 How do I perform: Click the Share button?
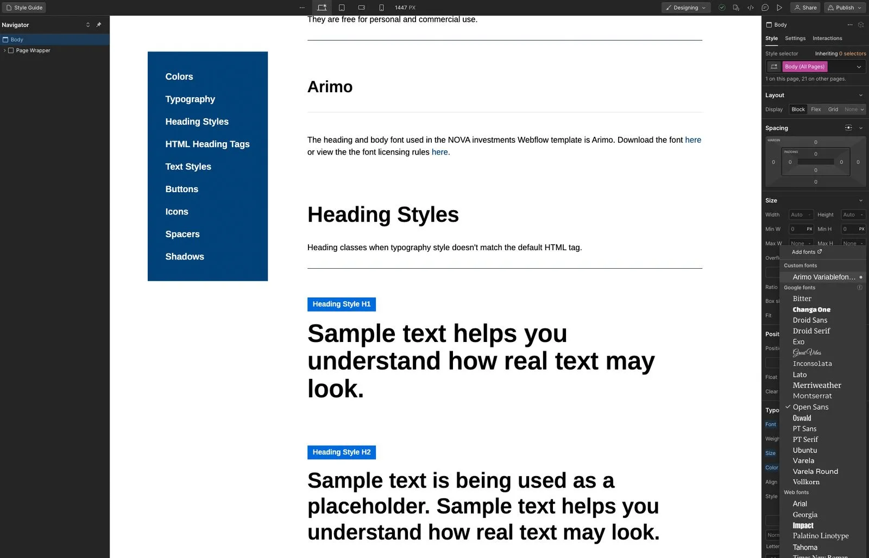(x=805, y=8)
